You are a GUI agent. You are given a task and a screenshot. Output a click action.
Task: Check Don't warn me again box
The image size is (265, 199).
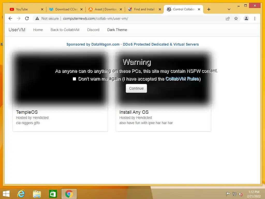[x=74, y=79]
